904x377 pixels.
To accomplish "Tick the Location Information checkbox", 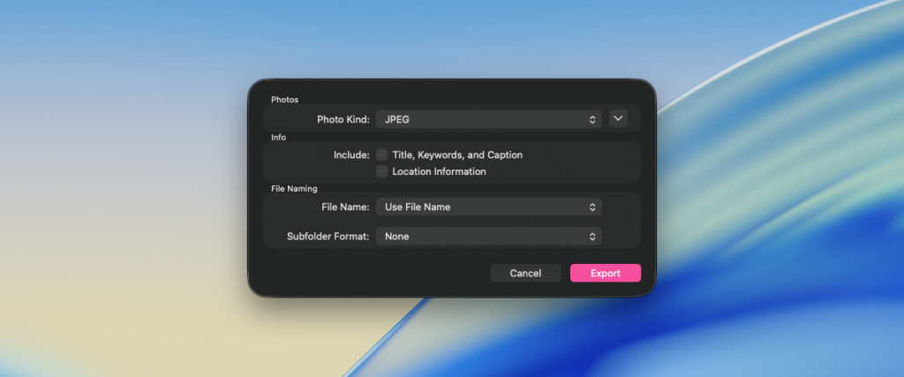I will click(382, 171).
